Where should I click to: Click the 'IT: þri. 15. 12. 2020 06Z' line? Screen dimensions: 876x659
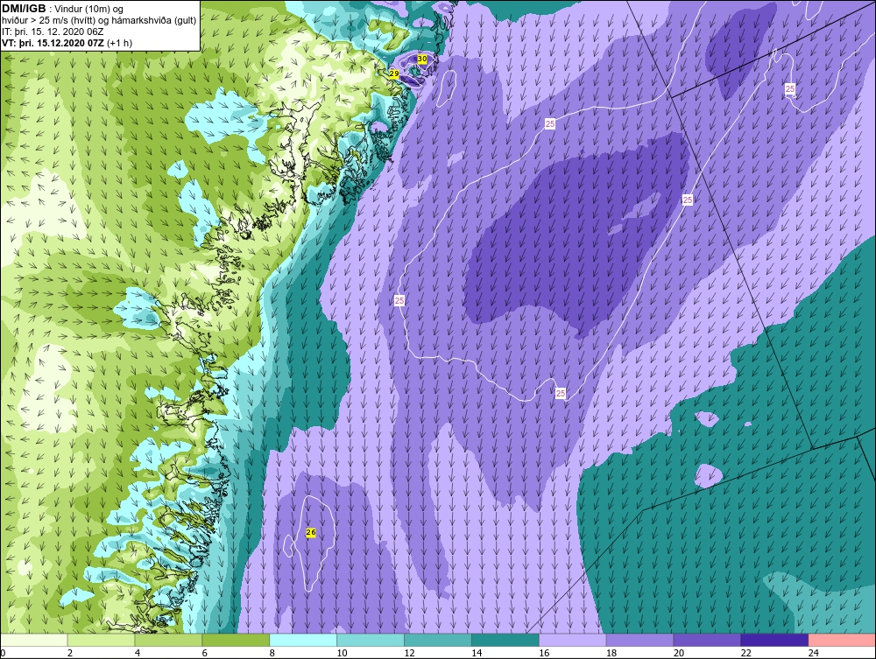point(53,32)
